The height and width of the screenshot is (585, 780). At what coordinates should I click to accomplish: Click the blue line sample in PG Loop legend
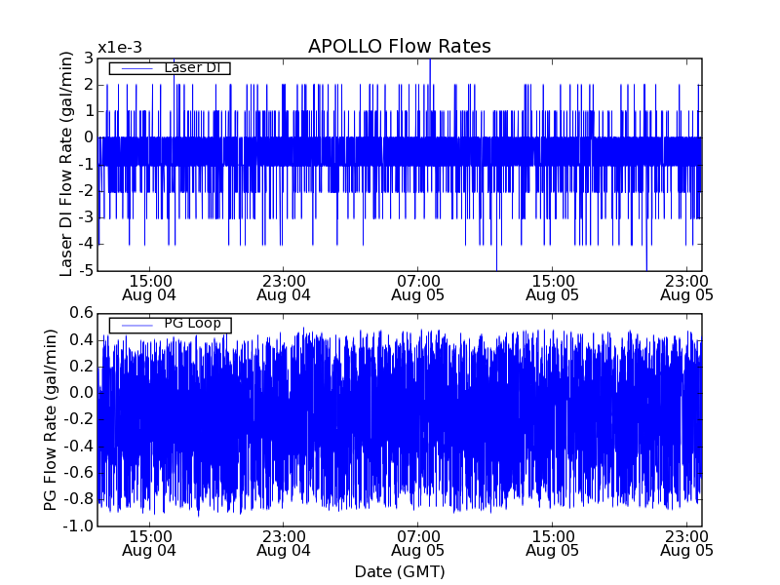pos(136,325)
